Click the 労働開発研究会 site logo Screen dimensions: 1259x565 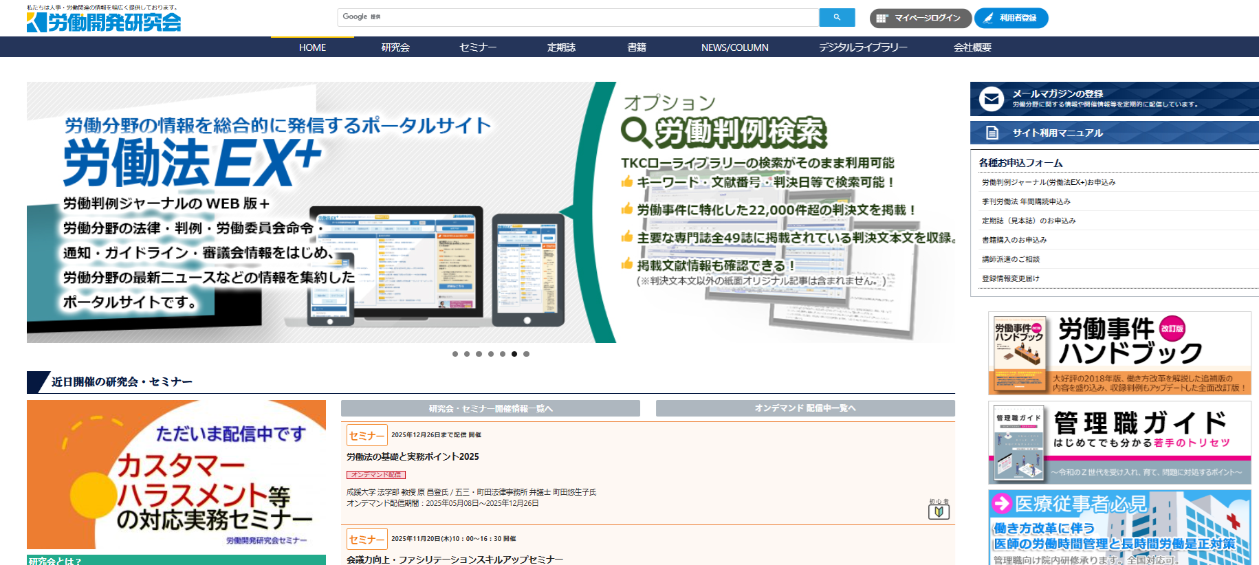click(104, 22)
